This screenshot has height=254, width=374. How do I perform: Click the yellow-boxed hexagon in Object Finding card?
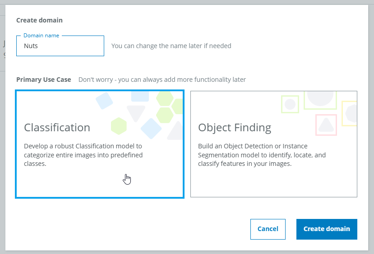tap(350, 113)
